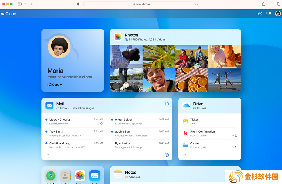Go back in Safari
282x184 pixels.
[32, 4]
